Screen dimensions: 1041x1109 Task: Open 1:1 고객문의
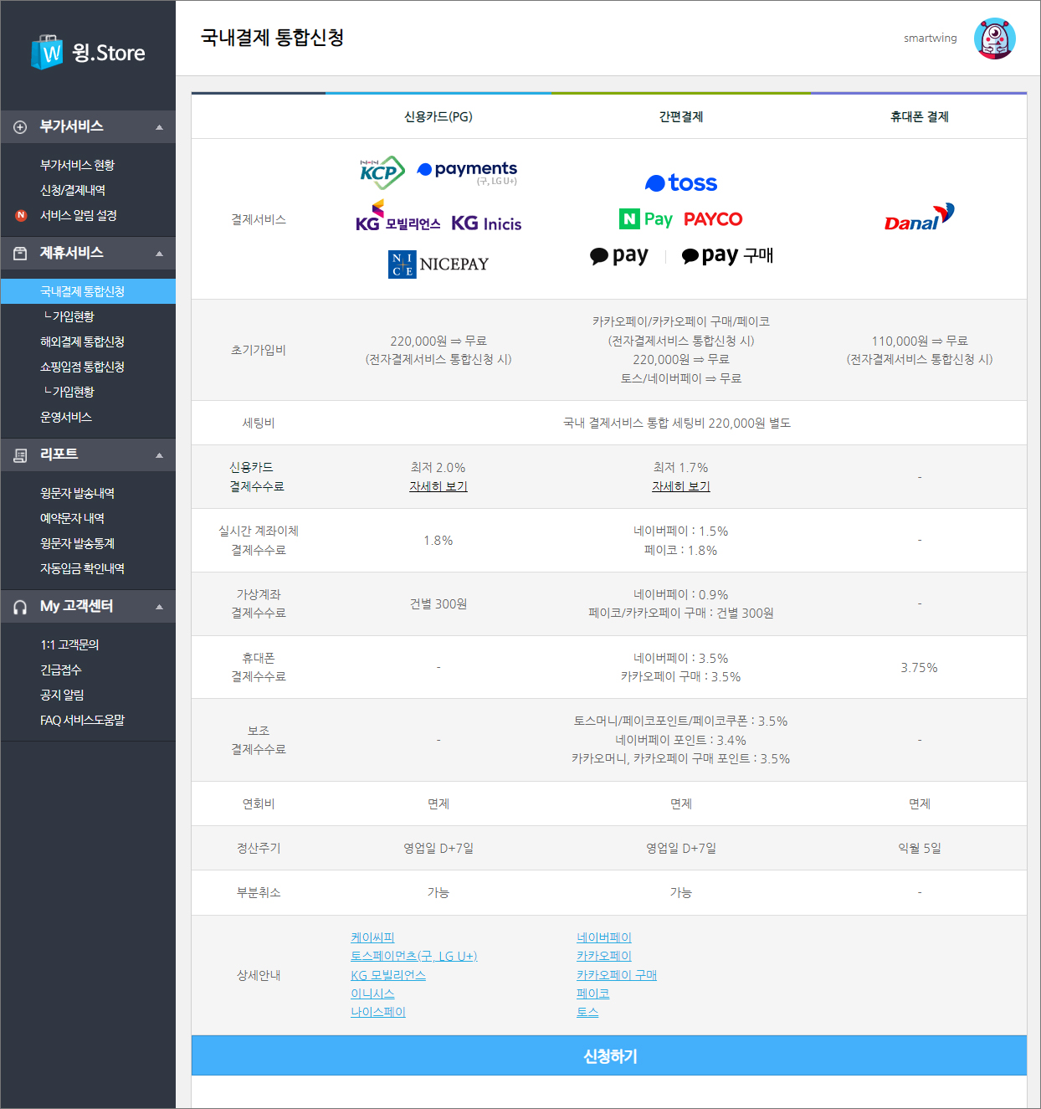click(69, 645)
